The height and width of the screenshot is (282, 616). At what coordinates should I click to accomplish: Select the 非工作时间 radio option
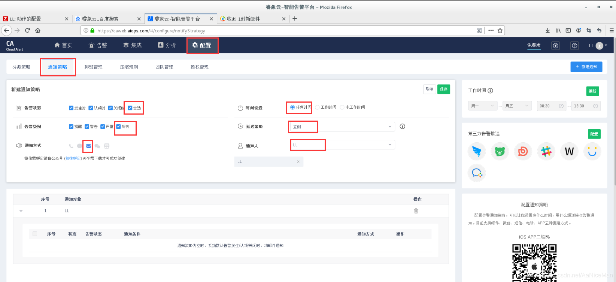coord(342,107)
